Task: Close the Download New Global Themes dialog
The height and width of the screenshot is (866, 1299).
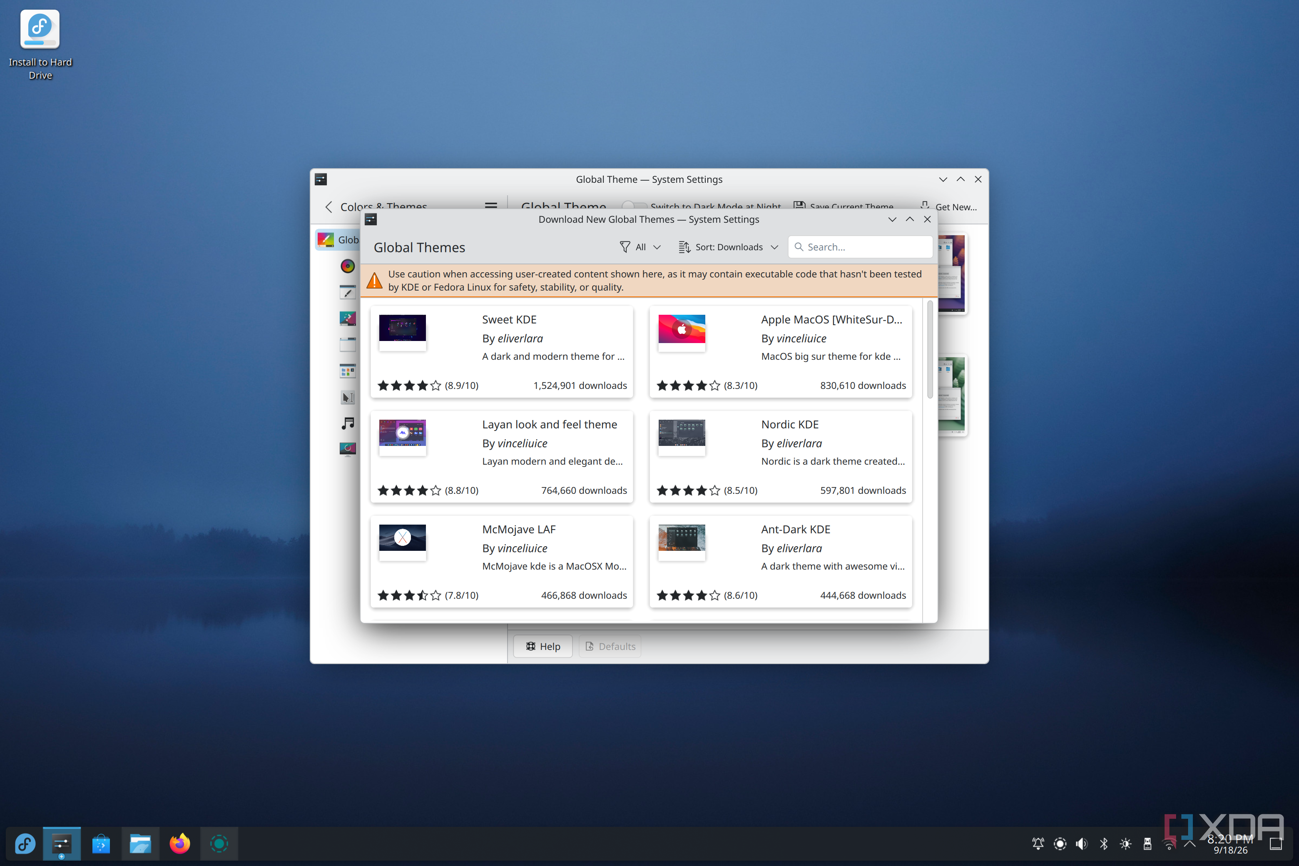Action: click(x=927, y=219)
